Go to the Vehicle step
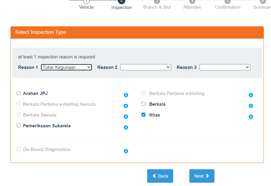 (86, 5)
